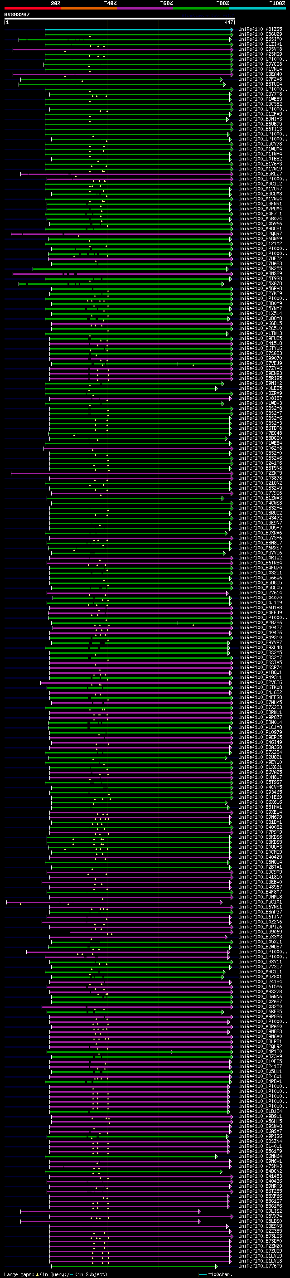Click the red 20% identity color segment

(32, 9)
